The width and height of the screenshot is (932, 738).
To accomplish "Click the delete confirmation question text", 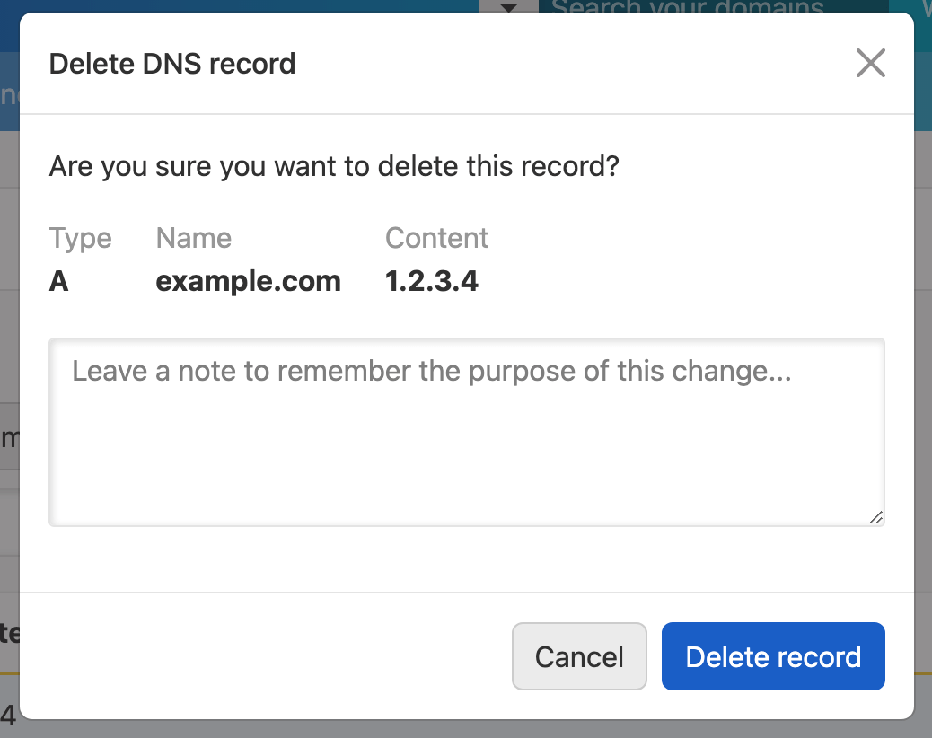I will point(334,166).
